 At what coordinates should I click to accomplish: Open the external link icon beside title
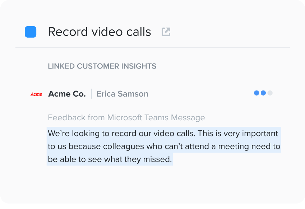[166, 32]
